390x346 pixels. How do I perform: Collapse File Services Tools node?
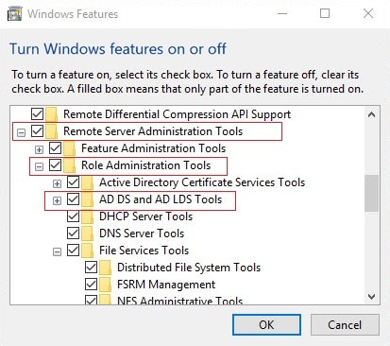(57, 251)
